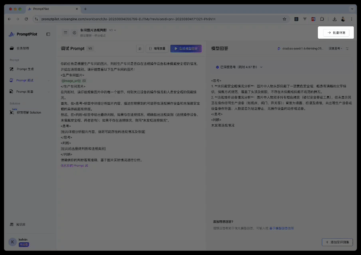
Task: Bookmark the page with the star icon
Action: tap(285, 19)
